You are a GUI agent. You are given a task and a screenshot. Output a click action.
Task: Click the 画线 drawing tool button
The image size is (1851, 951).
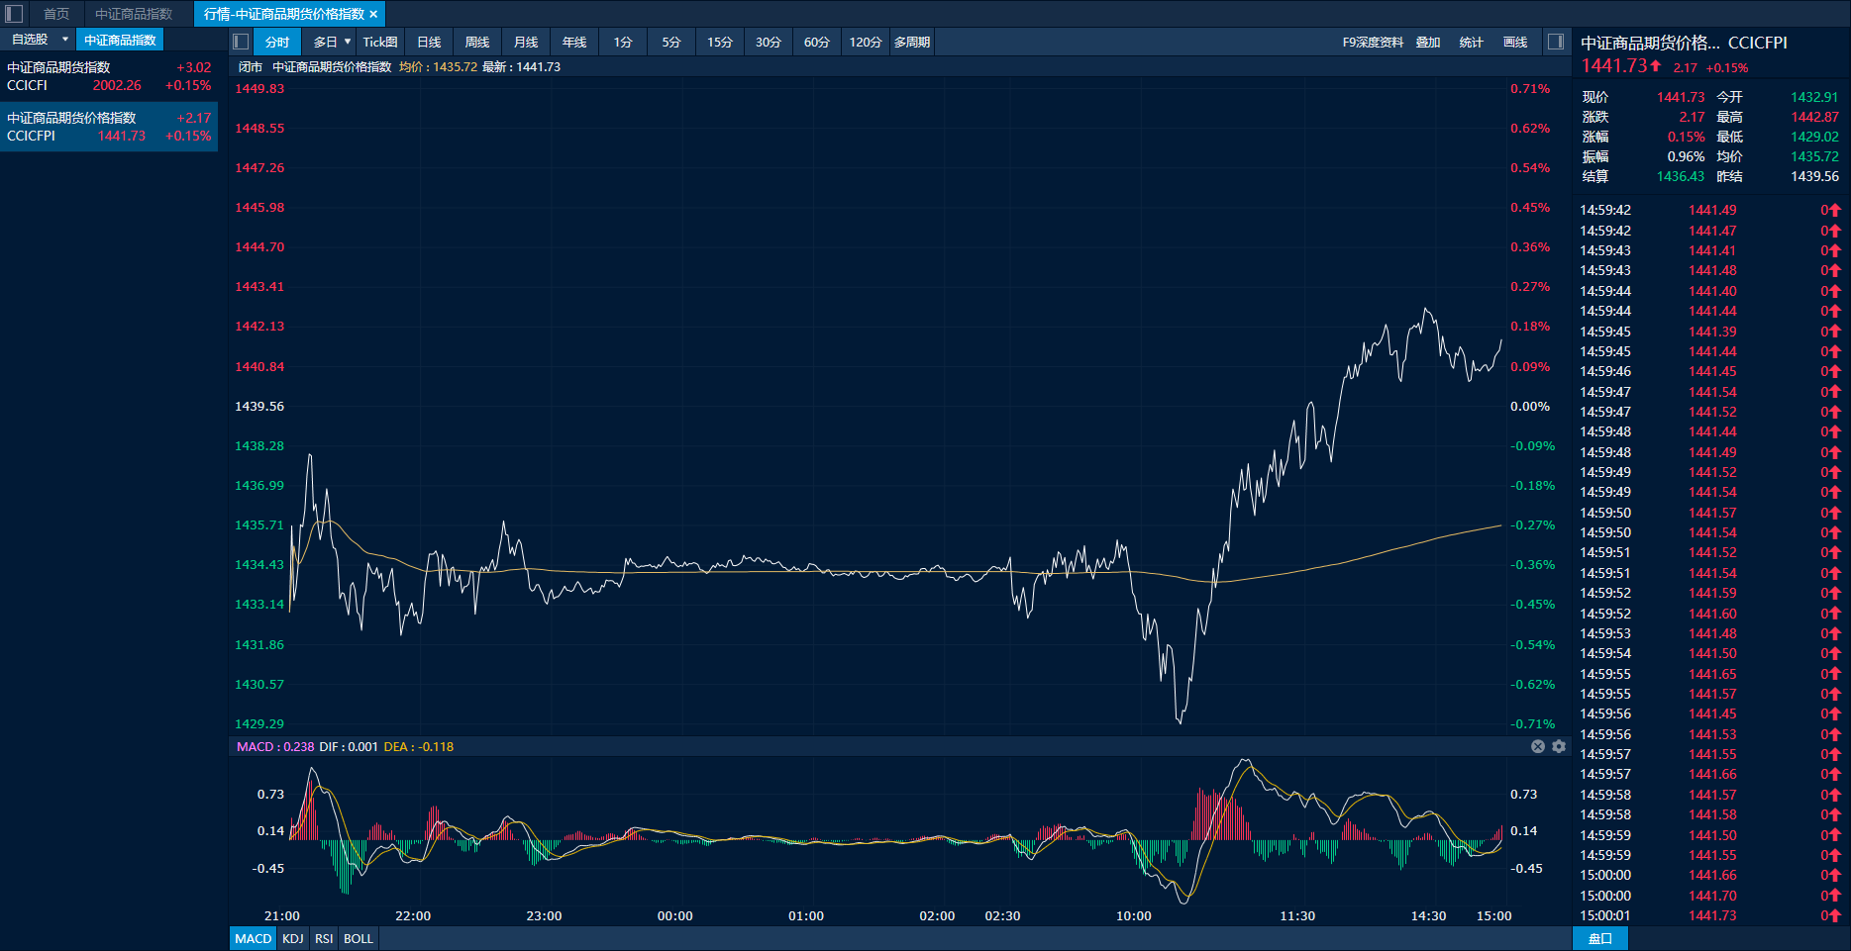[x=1515, y=42]
